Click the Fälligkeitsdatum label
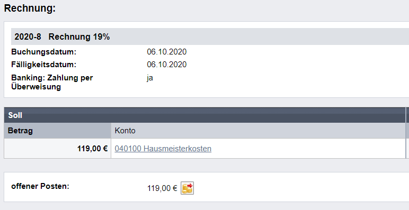 (44, 65)
